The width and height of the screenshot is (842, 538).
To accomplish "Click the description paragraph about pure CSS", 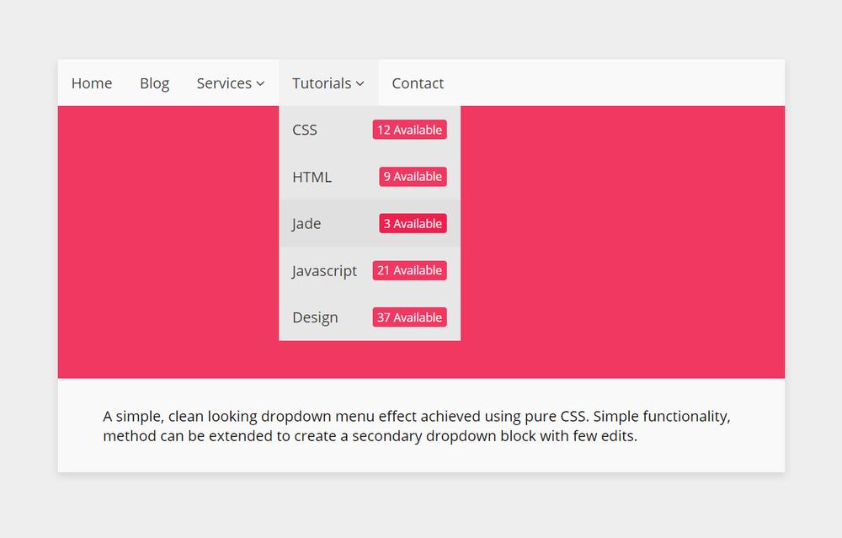I will 417,426.
